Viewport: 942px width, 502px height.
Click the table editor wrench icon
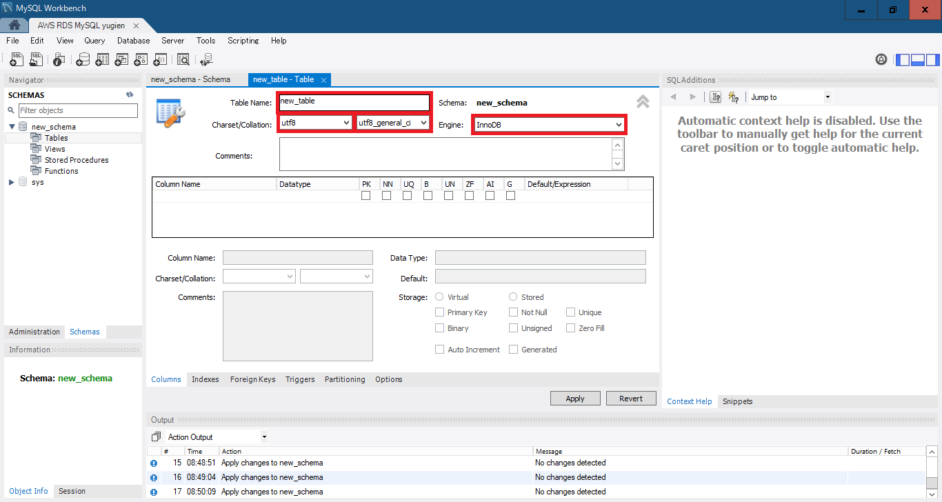[170, 113]
